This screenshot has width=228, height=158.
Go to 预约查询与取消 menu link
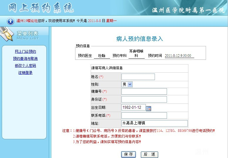[26, 59]
